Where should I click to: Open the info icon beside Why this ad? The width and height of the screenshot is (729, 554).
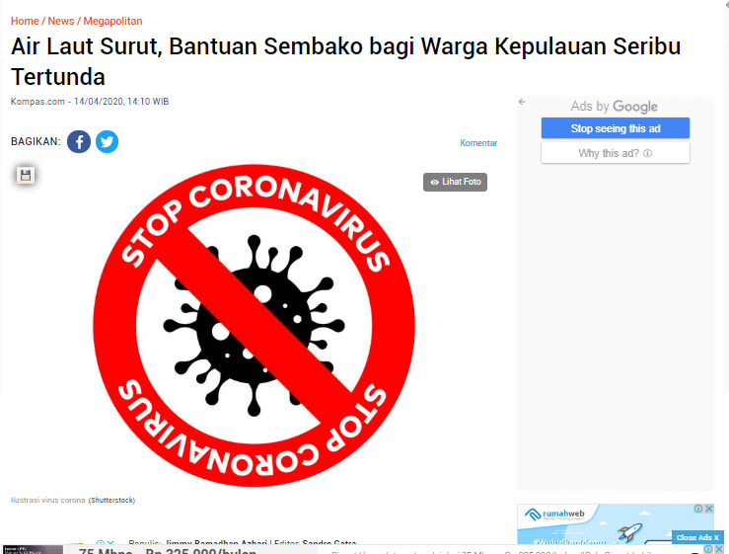coord(648,153)
